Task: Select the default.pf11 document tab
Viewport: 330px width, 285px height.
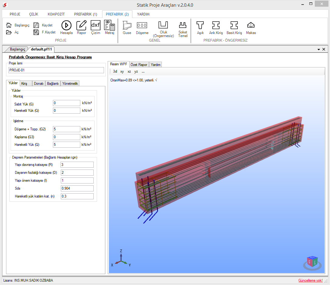Action: point(41,49)
